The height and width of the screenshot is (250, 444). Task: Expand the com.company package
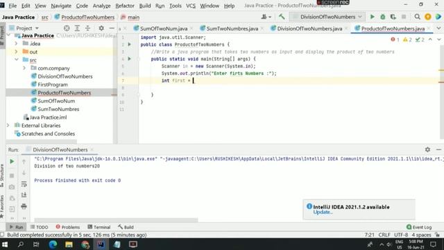click(24, 68)
